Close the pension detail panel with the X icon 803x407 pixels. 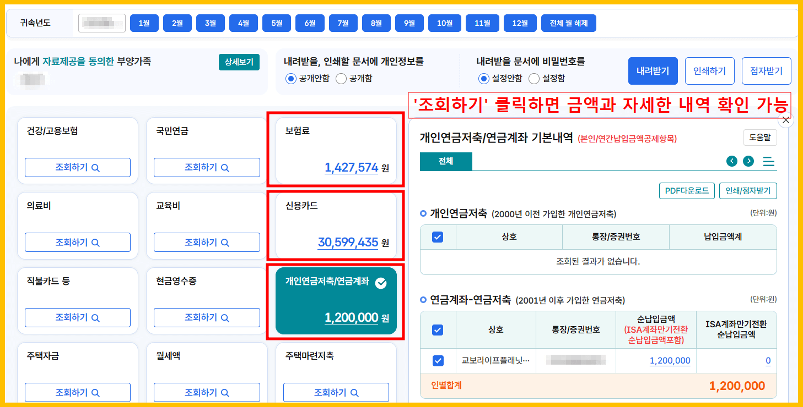tap(786, 119)
